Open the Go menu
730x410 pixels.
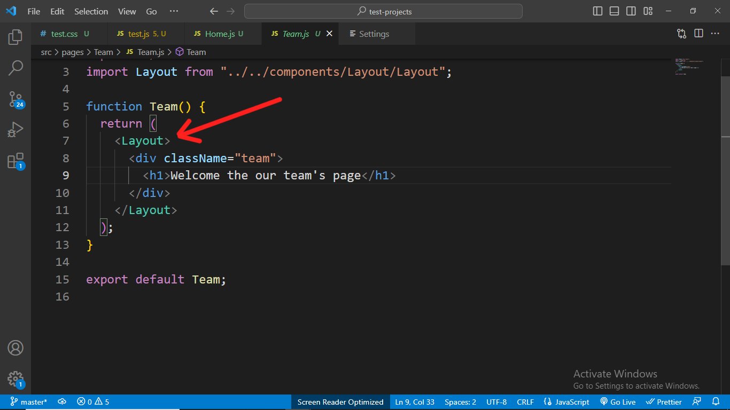[x=152, y=11]
